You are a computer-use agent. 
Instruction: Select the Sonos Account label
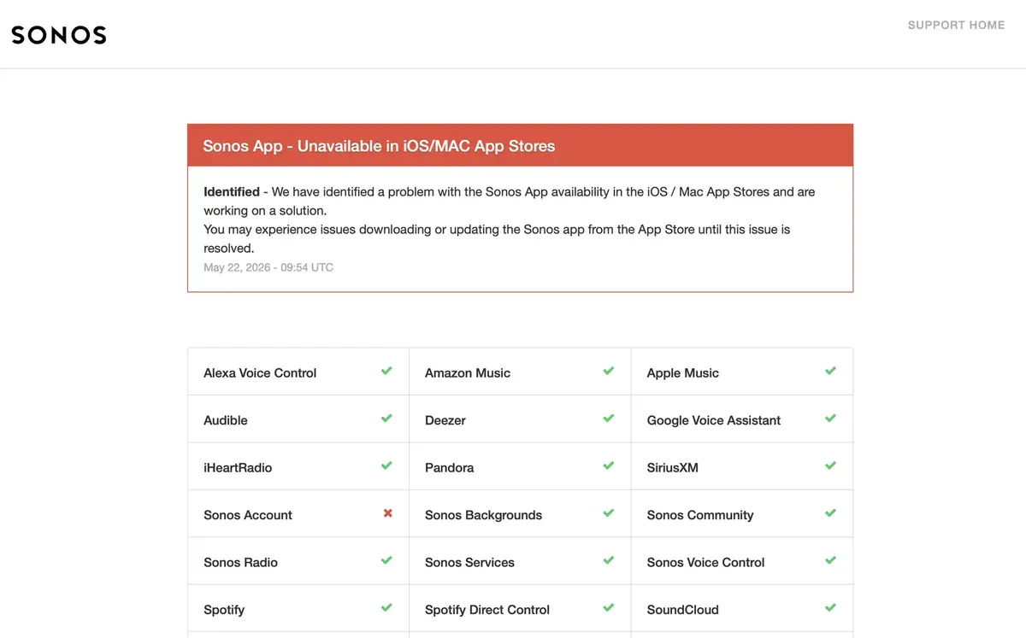pyautogui.click(x=248, y=515)
